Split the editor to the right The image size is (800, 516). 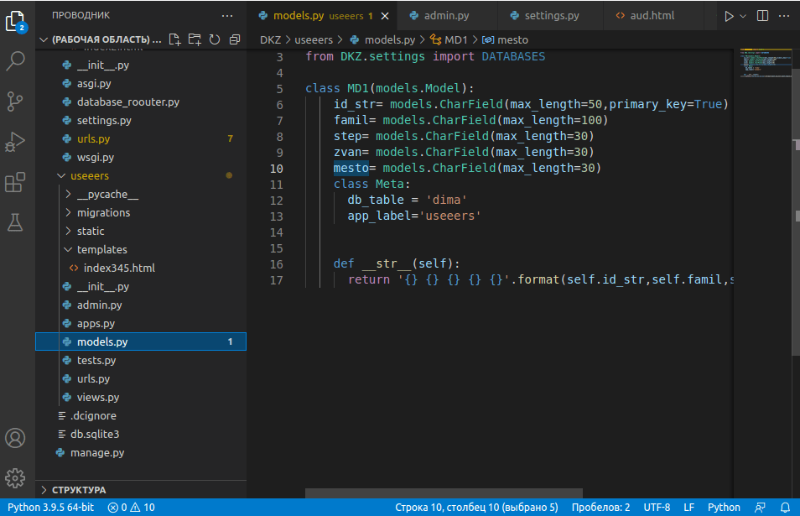click(x=762, y=16)
